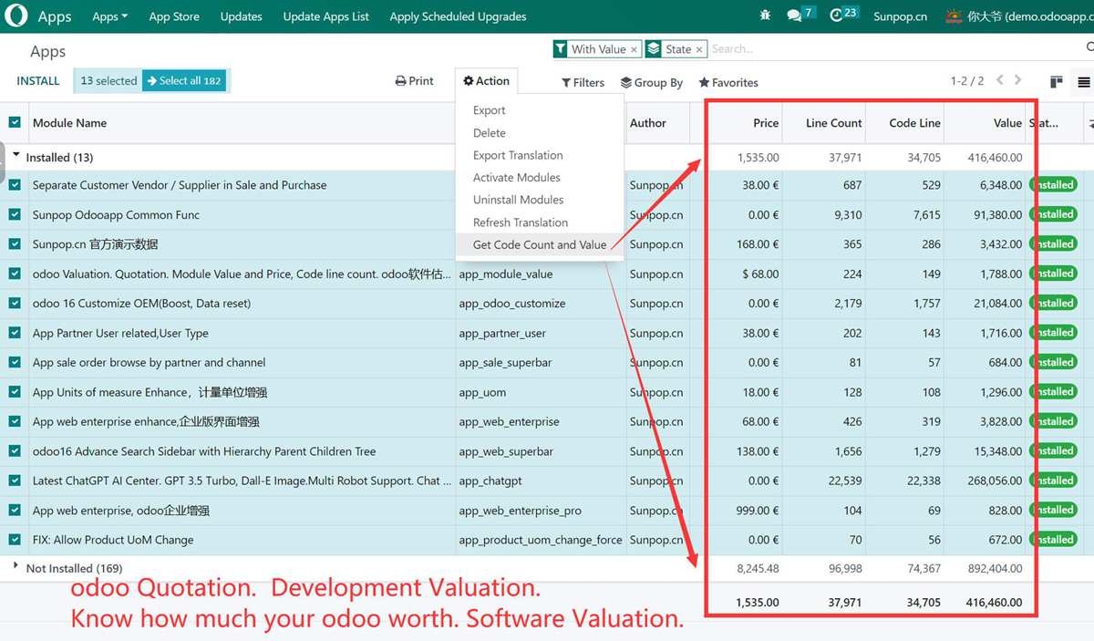This screenshot has height=641, width=1094.
Task: Open the Print dropdown
Action: (x=415, y=81)
